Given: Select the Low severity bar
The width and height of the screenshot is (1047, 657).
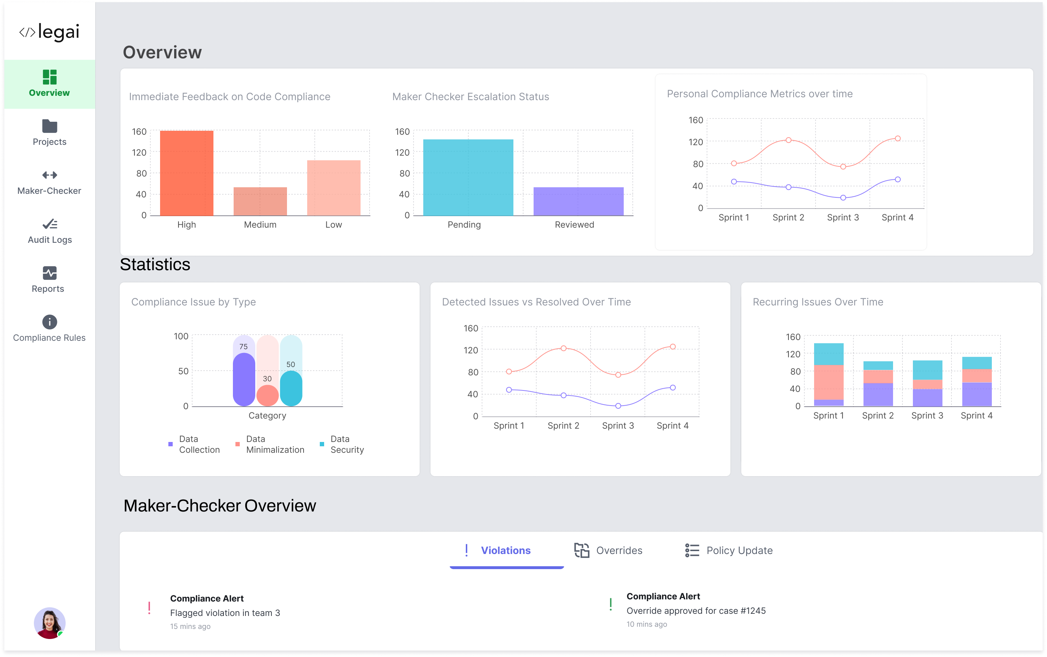Looking at the screenshot, I should [x=333, y=188].
